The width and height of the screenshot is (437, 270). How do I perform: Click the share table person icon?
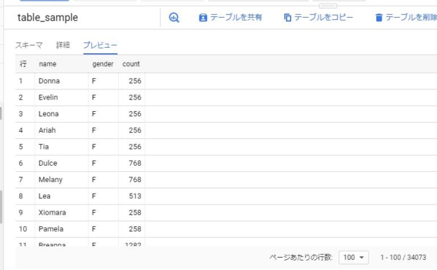203,18
